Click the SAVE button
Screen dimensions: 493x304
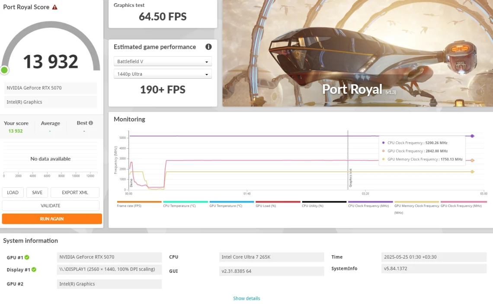tap(37, 192)
